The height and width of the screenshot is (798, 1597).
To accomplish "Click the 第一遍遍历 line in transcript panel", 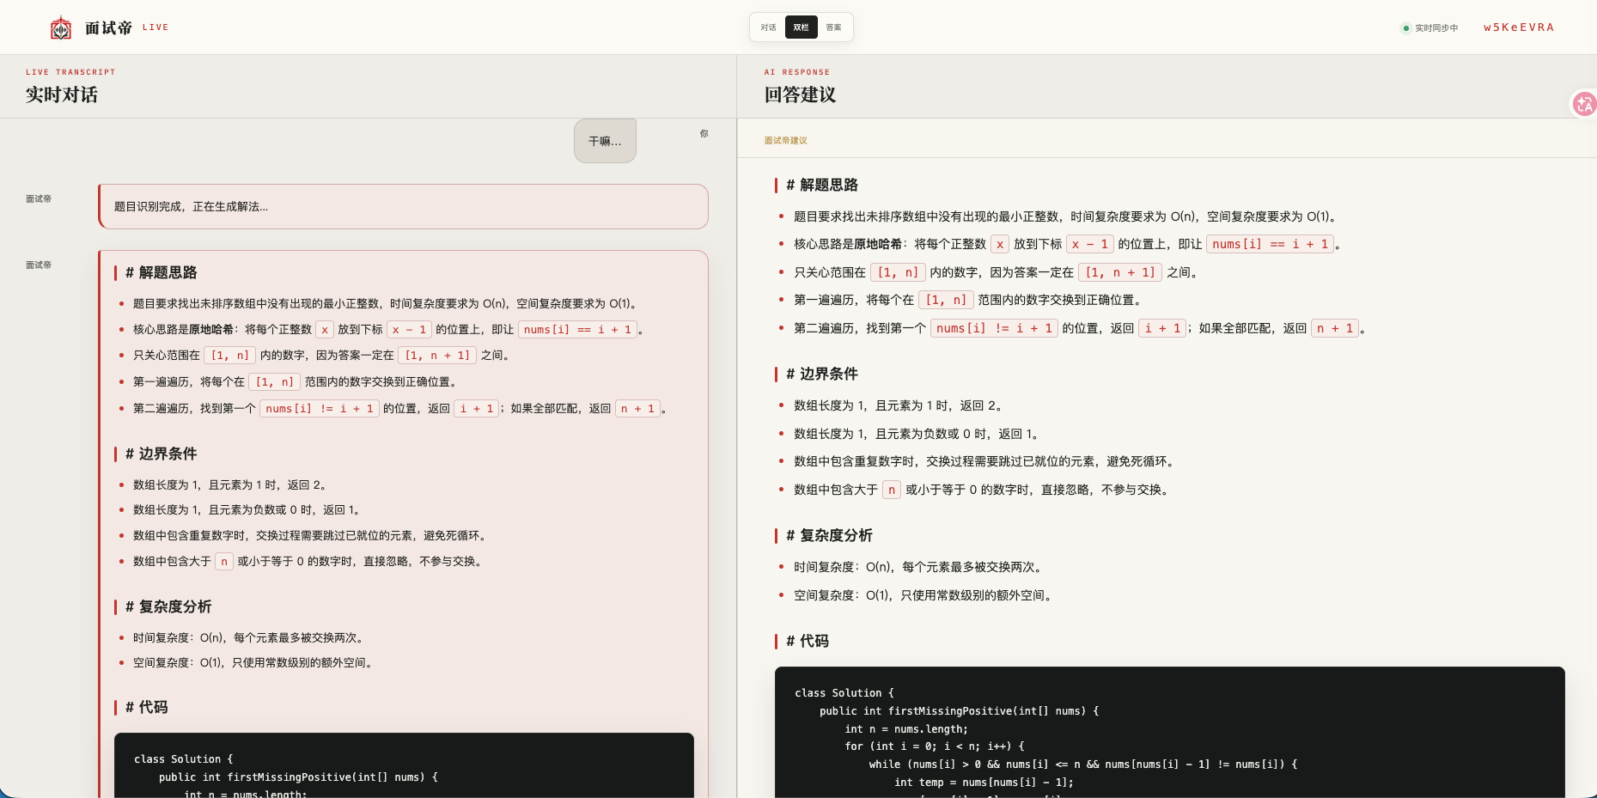I will point(297,381).
